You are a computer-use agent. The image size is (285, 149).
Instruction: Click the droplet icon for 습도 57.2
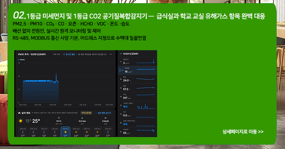pos(121,88)
